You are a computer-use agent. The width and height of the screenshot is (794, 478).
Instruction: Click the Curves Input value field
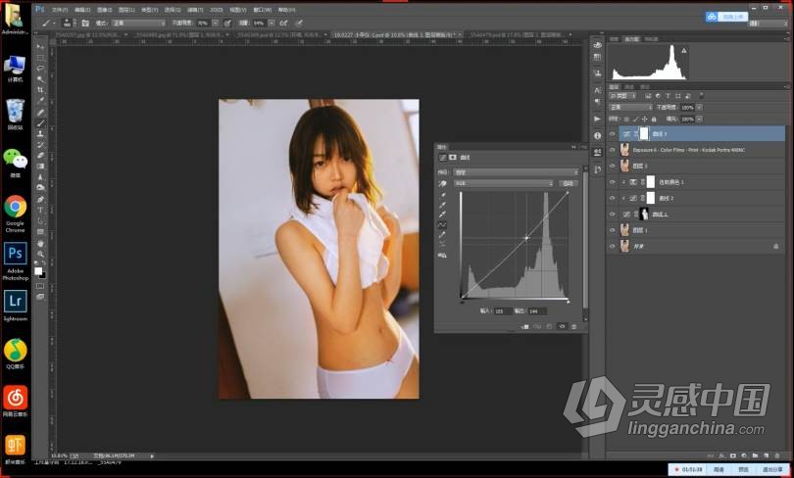coord(503,311)
